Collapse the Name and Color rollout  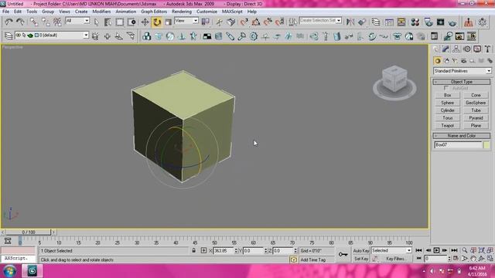click(x=462, y=136)
